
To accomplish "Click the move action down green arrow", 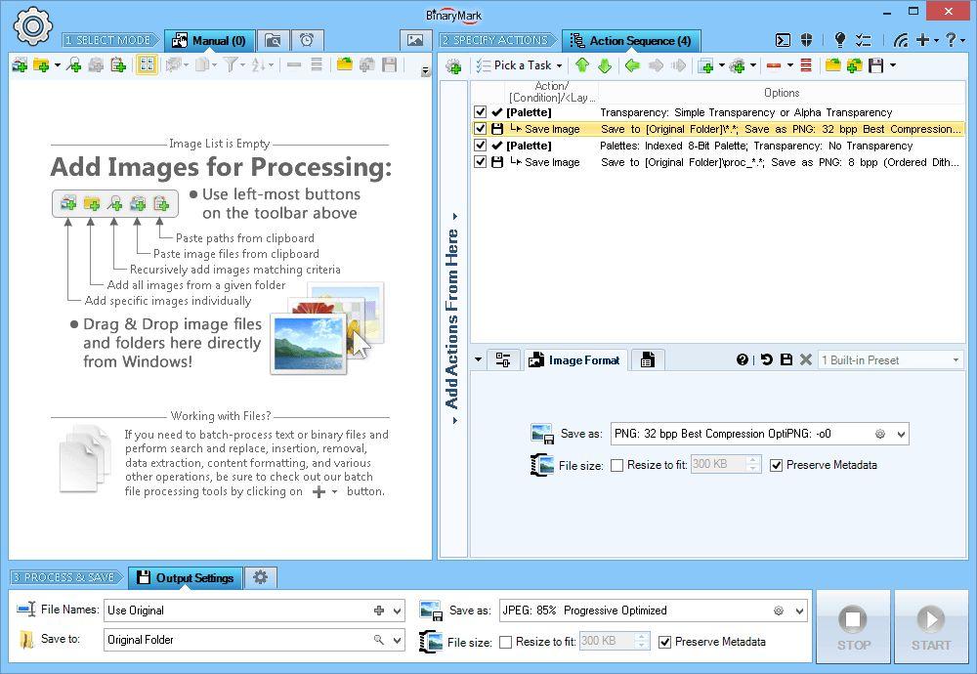I will point(604,65).
